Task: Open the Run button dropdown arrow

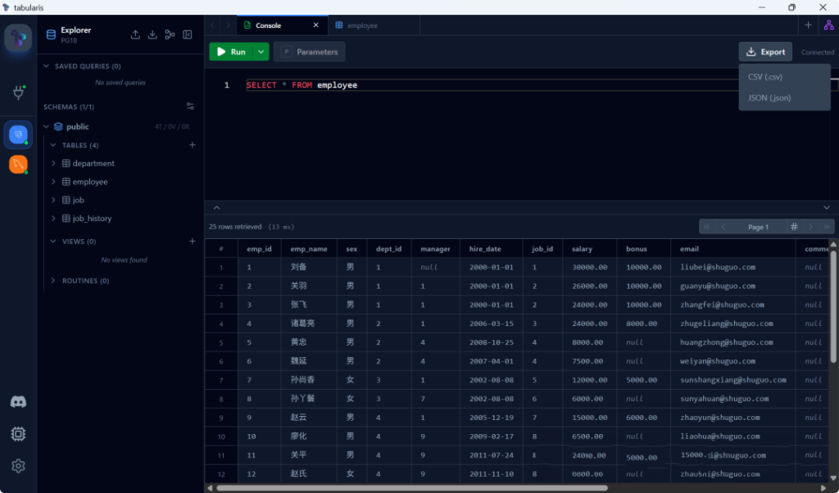Action: pos(261,52)
